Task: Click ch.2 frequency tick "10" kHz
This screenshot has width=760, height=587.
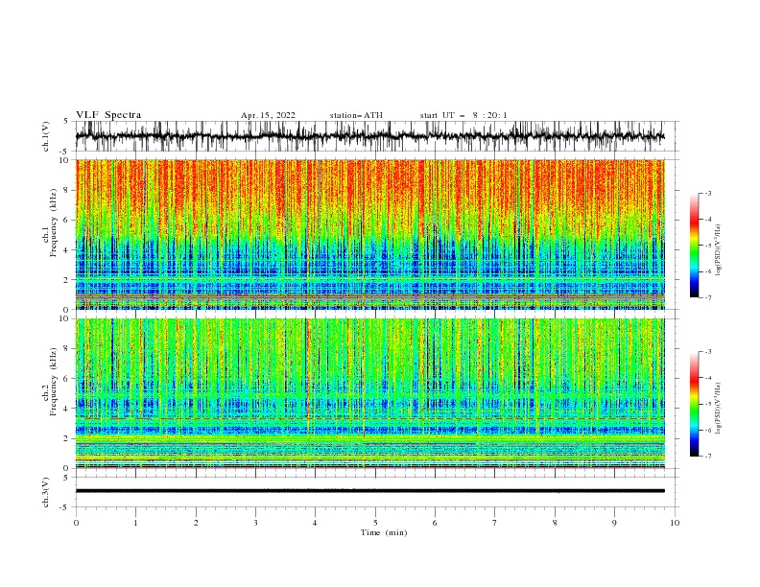Action: [66, 318]
